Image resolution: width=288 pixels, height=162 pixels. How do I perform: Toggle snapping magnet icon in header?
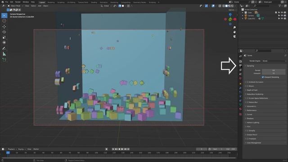120,6
